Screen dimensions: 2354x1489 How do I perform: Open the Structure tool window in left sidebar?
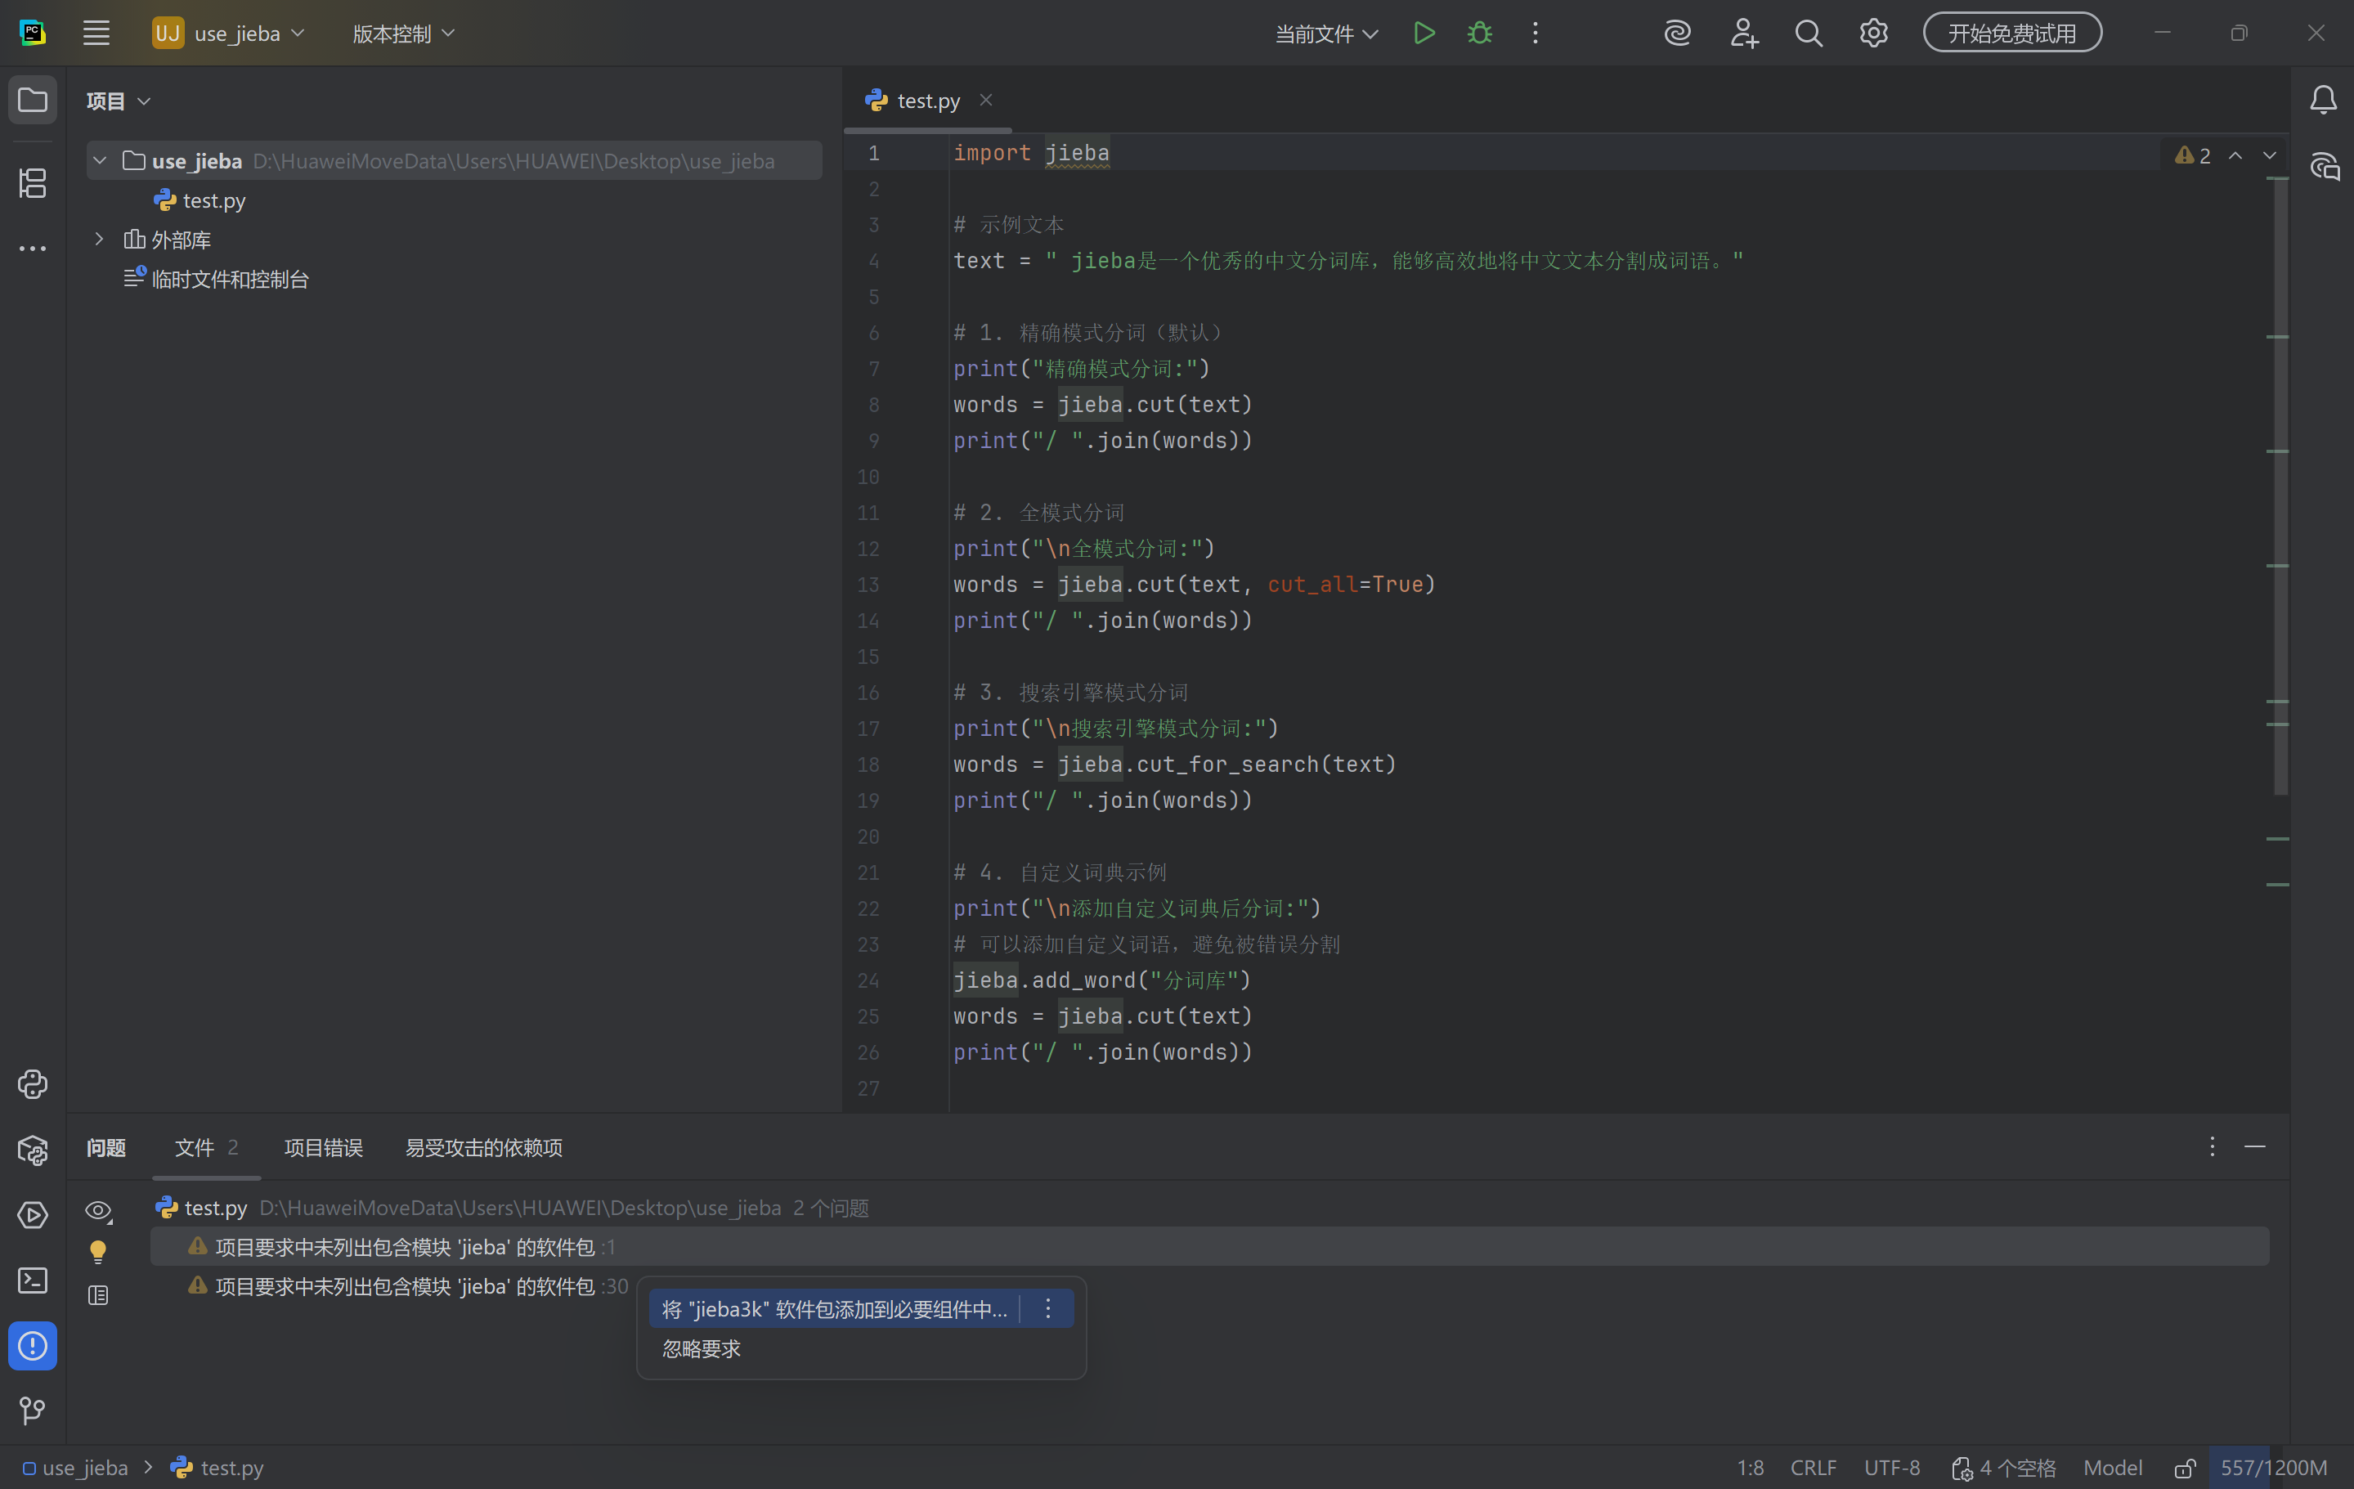[32, 183]
